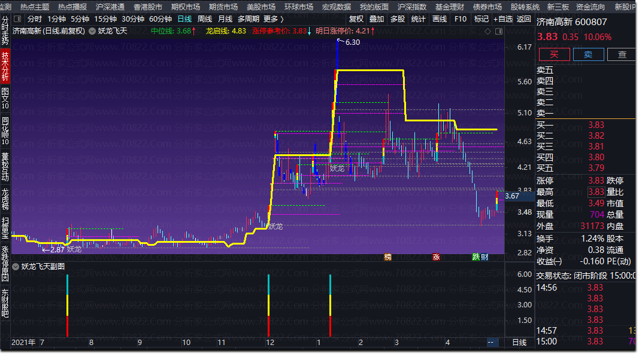Open the 资金流向 menu
This screenshot has width=639, height=354.
click(590, 7)
